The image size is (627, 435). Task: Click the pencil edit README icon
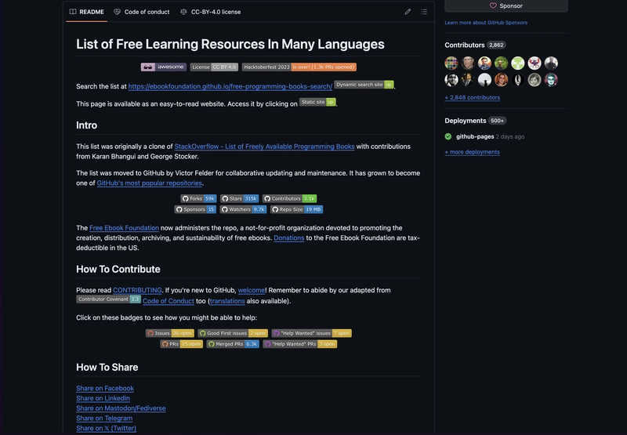pos(408,12)
